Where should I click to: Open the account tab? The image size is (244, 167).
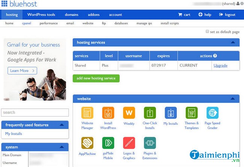[x=116, y=15]
